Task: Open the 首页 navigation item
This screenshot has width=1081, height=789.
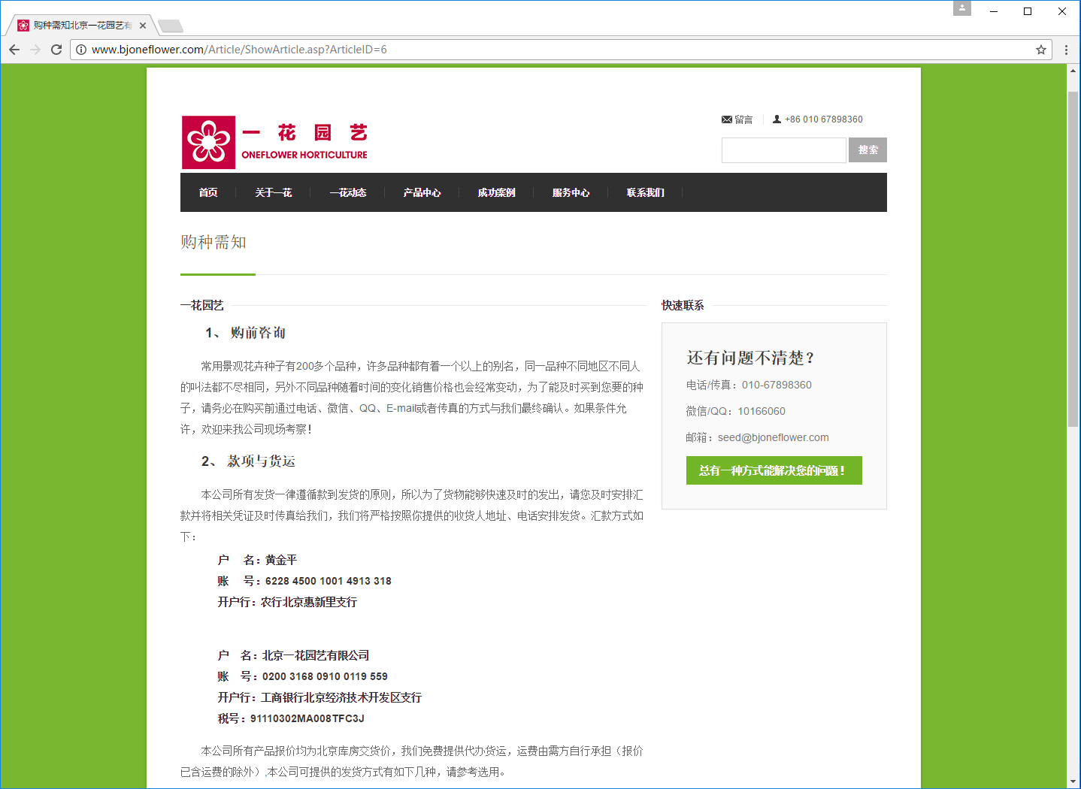Action: click(208, 192)
